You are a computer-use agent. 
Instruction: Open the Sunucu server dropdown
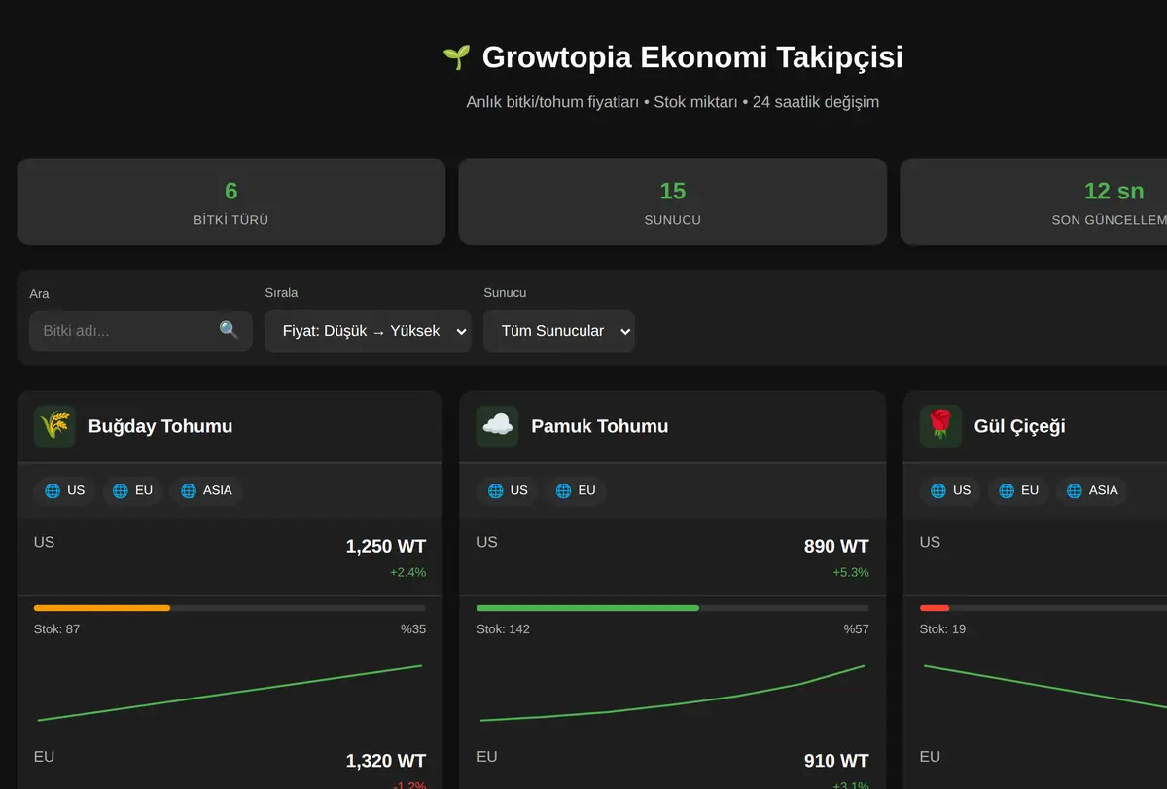559,331
